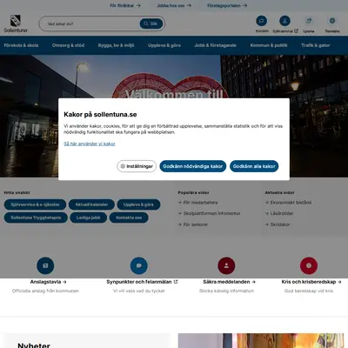Click the Lyssna listen icon
Viewport: 348px width, 348px height.
(x=309, y=21)
